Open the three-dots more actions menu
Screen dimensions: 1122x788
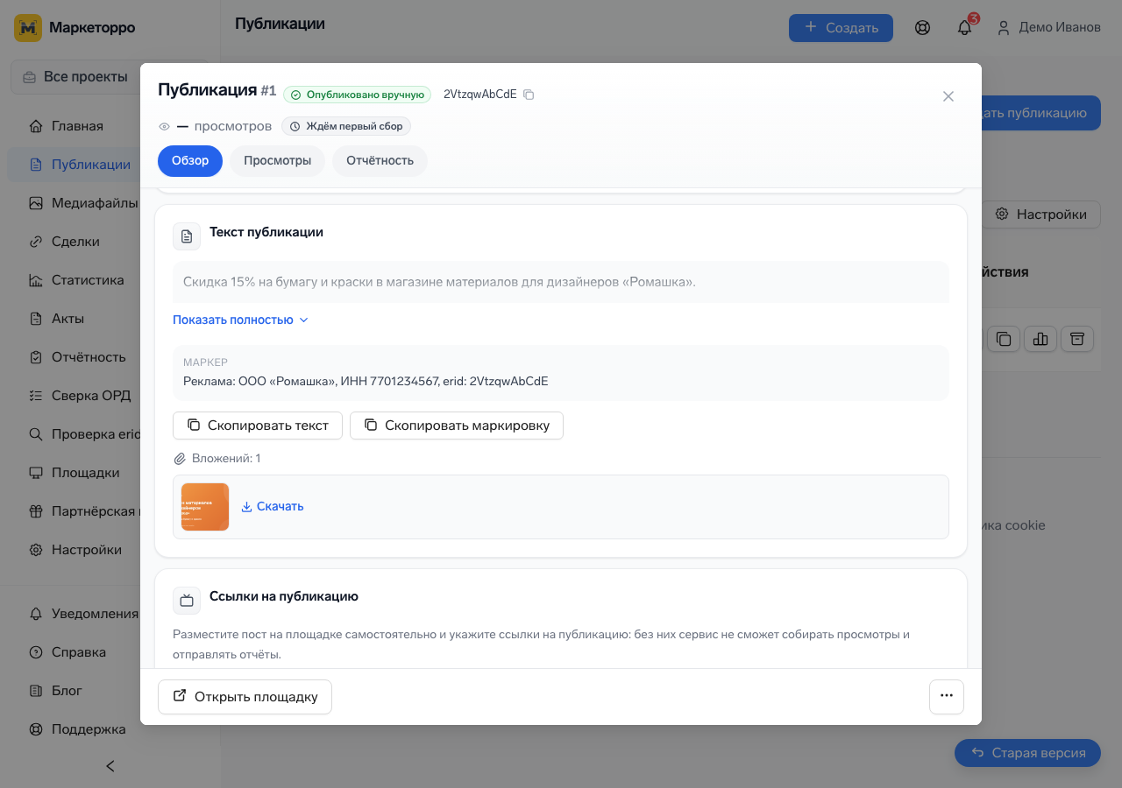(x=947, y=697)
